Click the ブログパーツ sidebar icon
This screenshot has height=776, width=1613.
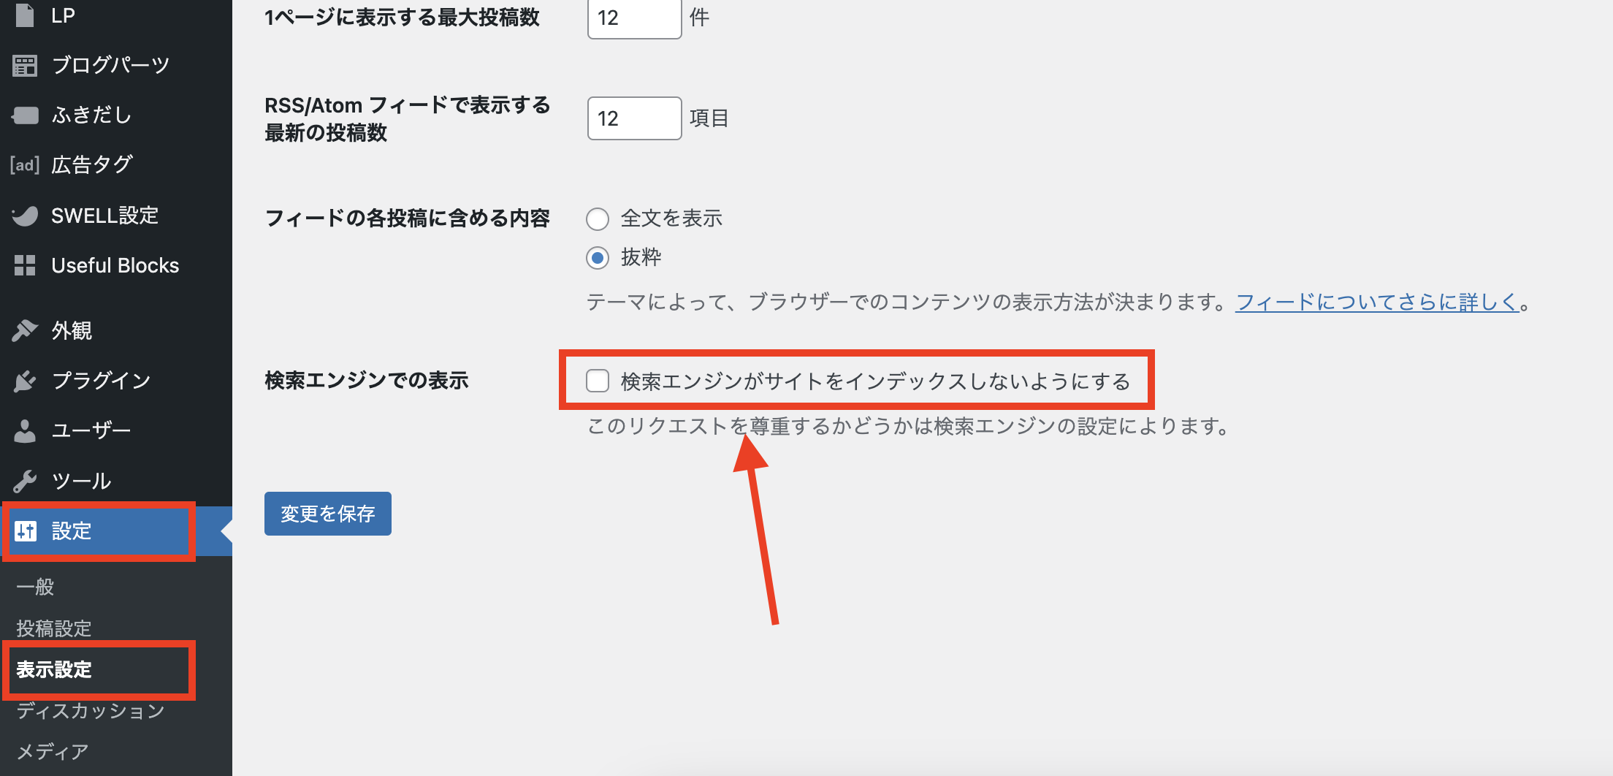click(25, 65)
